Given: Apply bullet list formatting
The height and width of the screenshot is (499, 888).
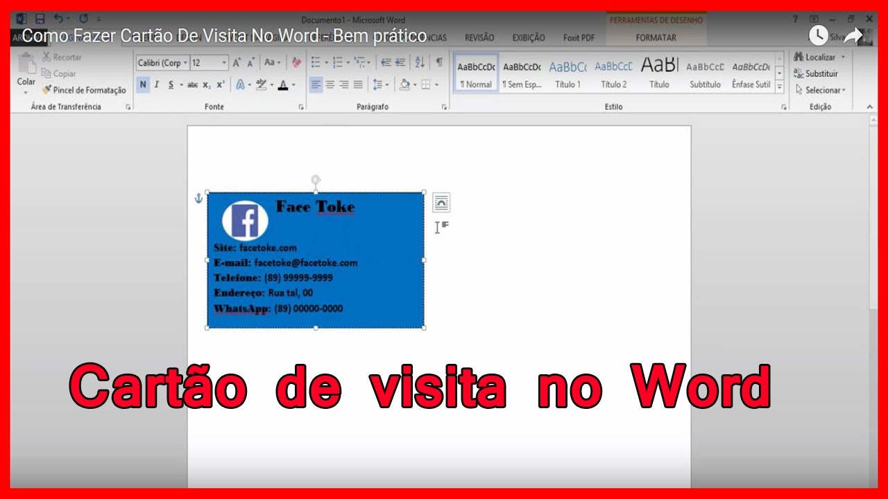Looking at the screenshot, I should (x=316, y=62).
